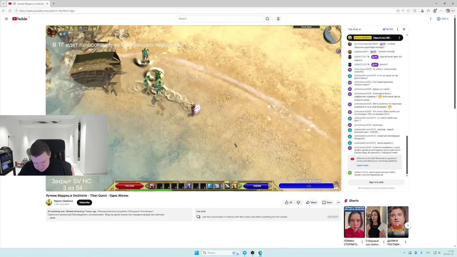Reload the current page

point(9,11)
